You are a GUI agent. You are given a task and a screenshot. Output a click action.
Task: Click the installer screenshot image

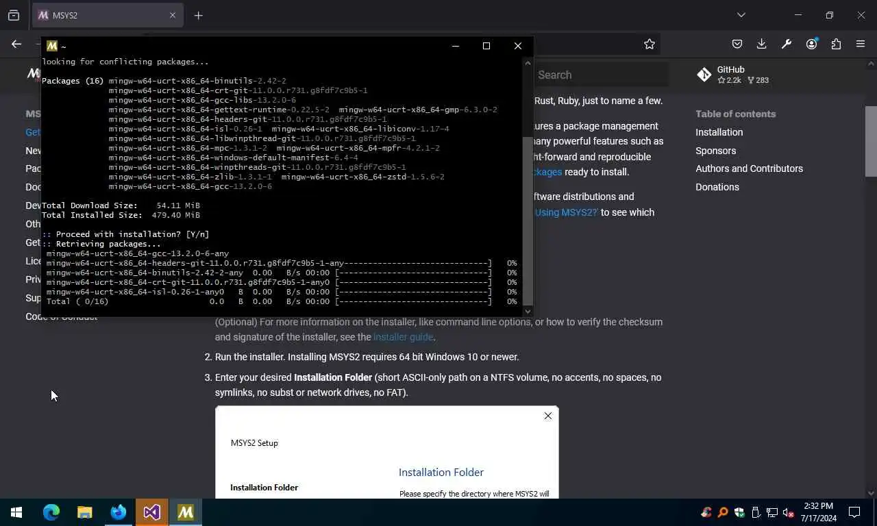[x=387, y=452]
